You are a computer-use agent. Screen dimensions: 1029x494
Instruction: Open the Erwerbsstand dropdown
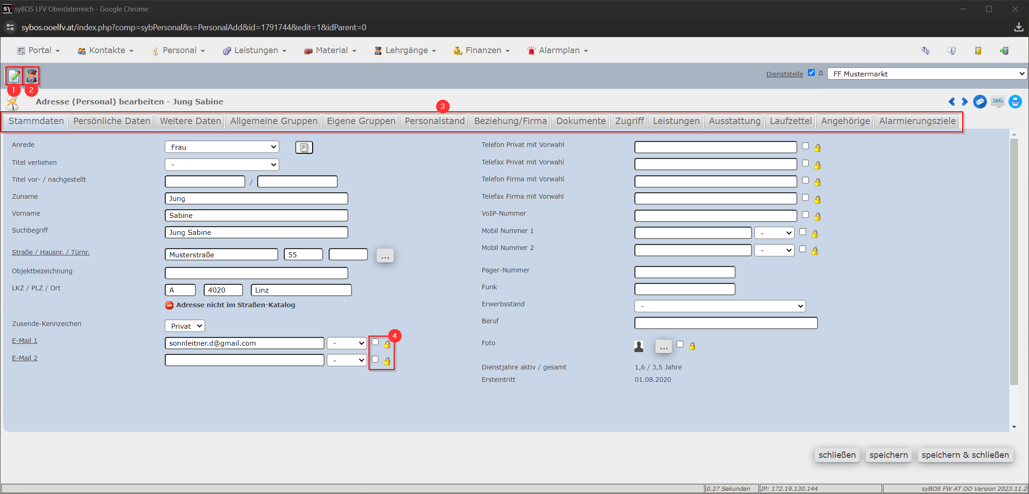pos(720,306)
